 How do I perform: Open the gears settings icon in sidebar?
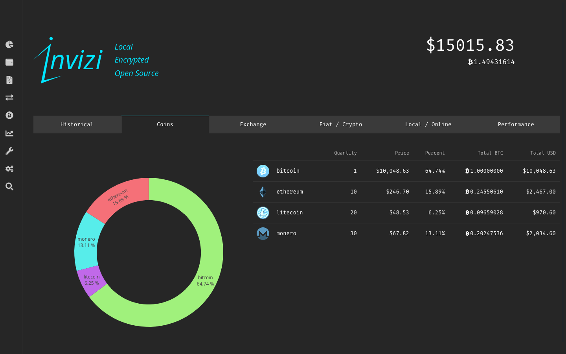tap(9, 168)
